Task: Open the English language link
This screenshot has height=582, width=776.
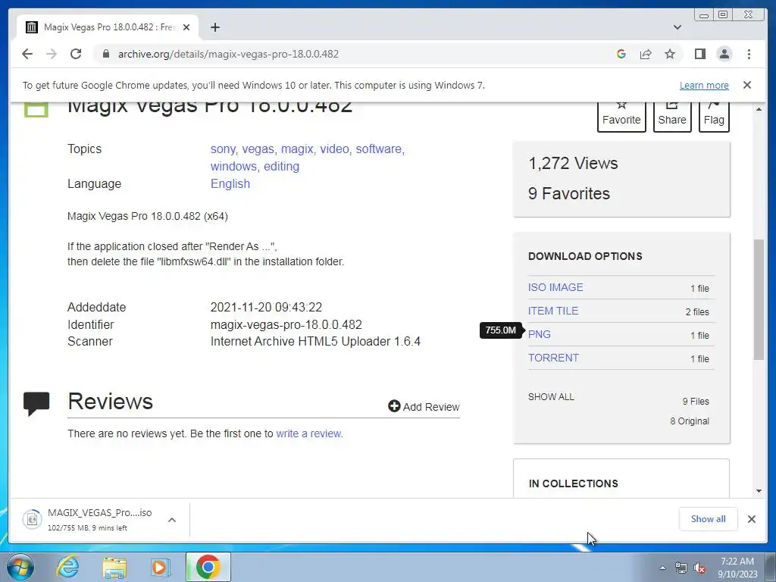Action: pyautogui.click(x=230, y=183)
